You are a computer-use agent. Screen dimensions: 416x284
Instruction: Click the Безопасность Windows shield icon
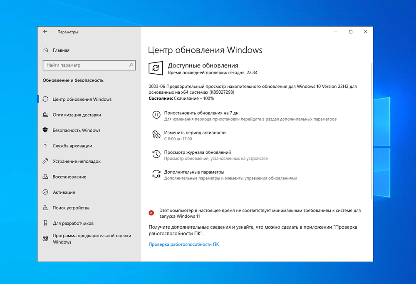coord(45,130)
